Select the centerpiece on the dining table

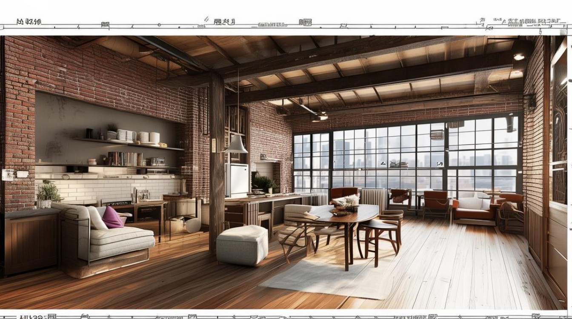tap(347, 203)
